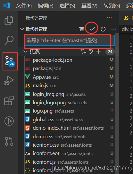Image resolution: width=133 pixels, height=174 pixels.
Task: Open the 文件(F) menu
Action: (24, 6)
